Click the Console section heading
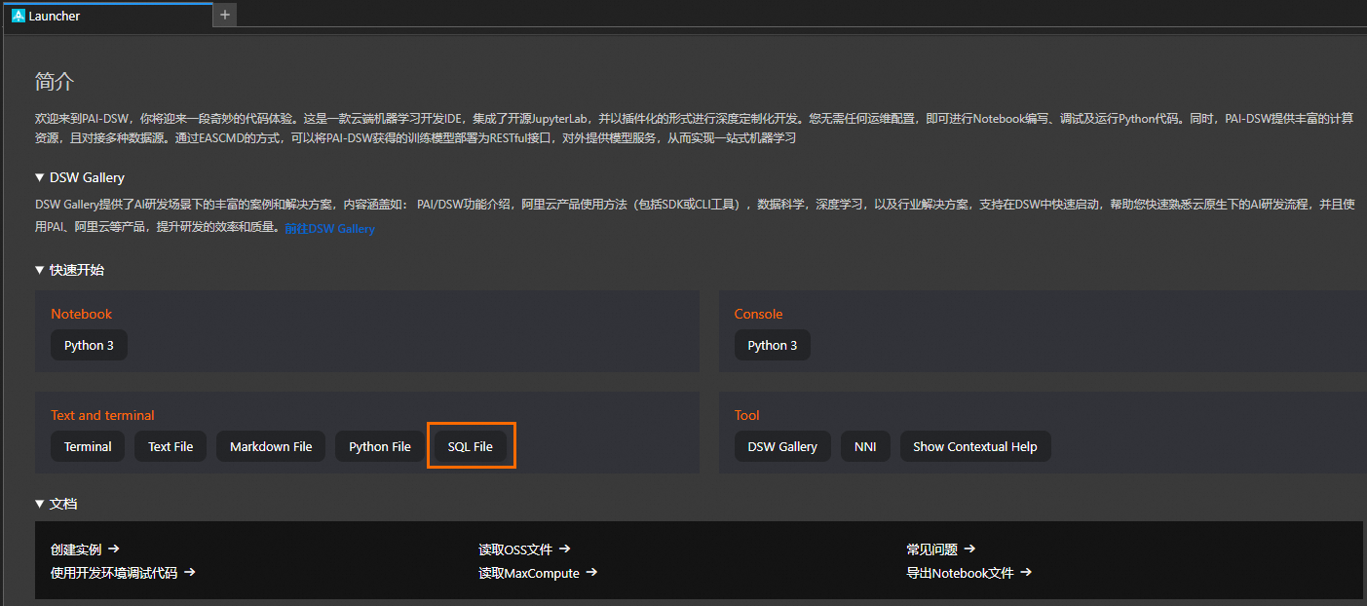The image size is (1367, 606). 759,314
